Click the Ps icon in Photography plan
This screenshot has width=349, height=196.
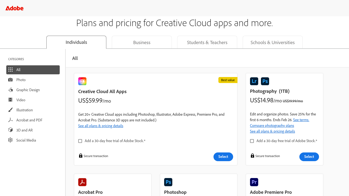(265, 81)
